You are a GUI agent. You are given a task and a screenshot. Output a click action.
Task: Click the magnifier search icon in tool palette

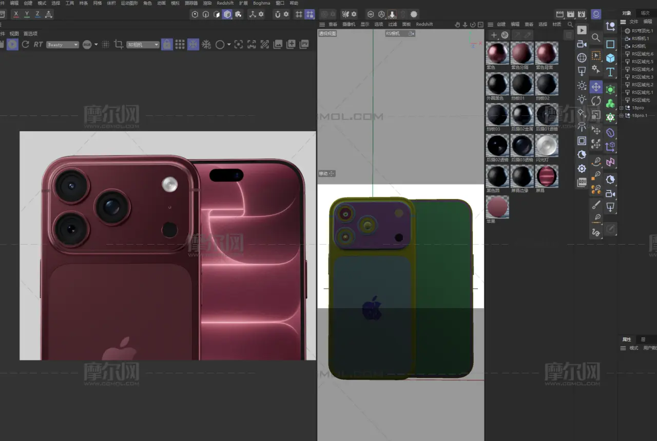click(596, 37)
